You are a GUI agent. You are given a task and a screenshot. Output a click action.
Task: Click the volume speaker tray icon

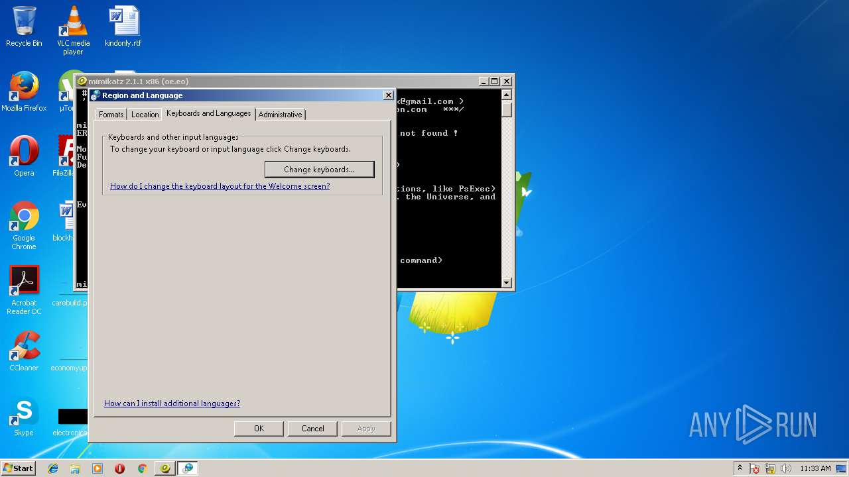pos(785,468)
